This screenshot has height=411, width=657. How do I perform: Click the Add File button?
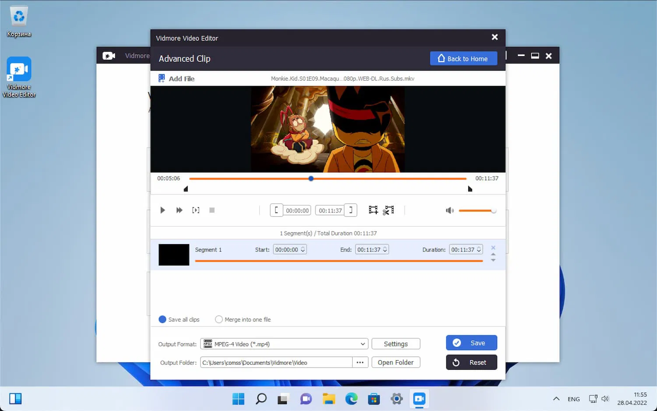click(177, 79)
